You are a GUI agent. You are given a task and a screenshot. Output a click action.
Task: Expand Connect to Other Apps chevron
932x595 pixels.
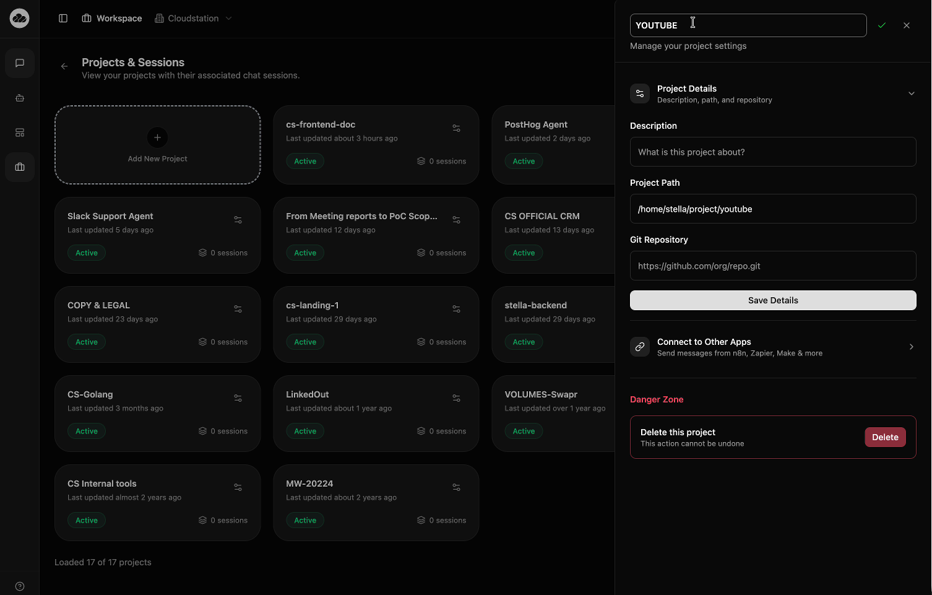(x=912, y=347)
